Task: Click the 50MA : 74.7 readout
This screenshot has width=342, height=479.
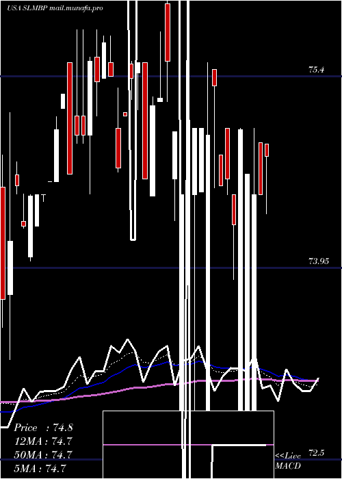Action: [x=43, y=454]
